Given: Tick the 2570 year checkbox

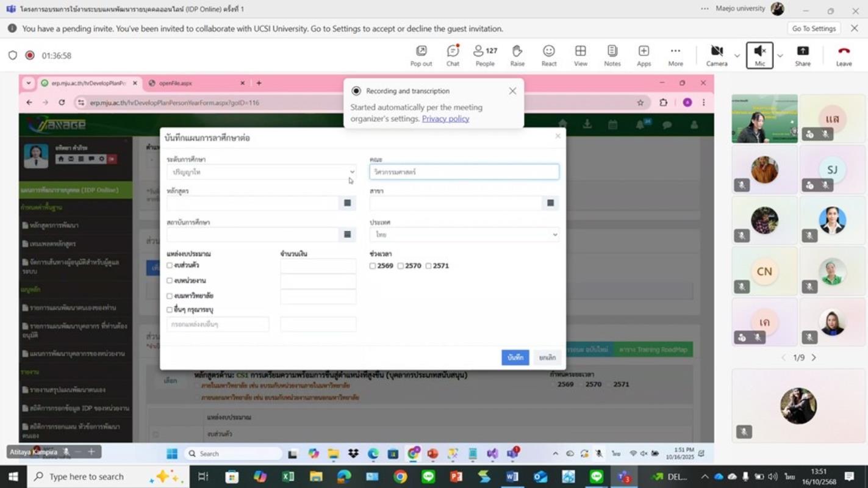Looking at the screenshot, I should 401,266.
